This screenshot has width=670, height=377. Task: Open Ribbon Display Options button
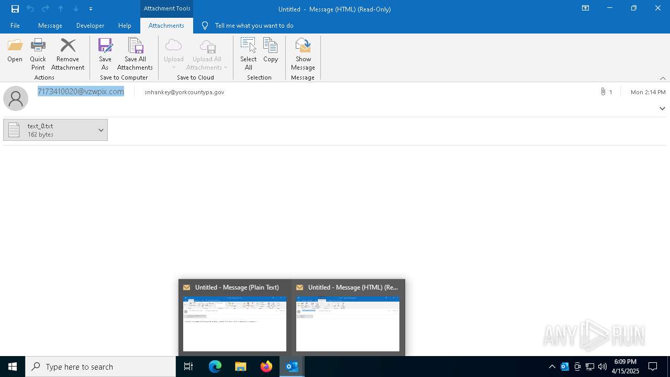click(x=586, y=8)
